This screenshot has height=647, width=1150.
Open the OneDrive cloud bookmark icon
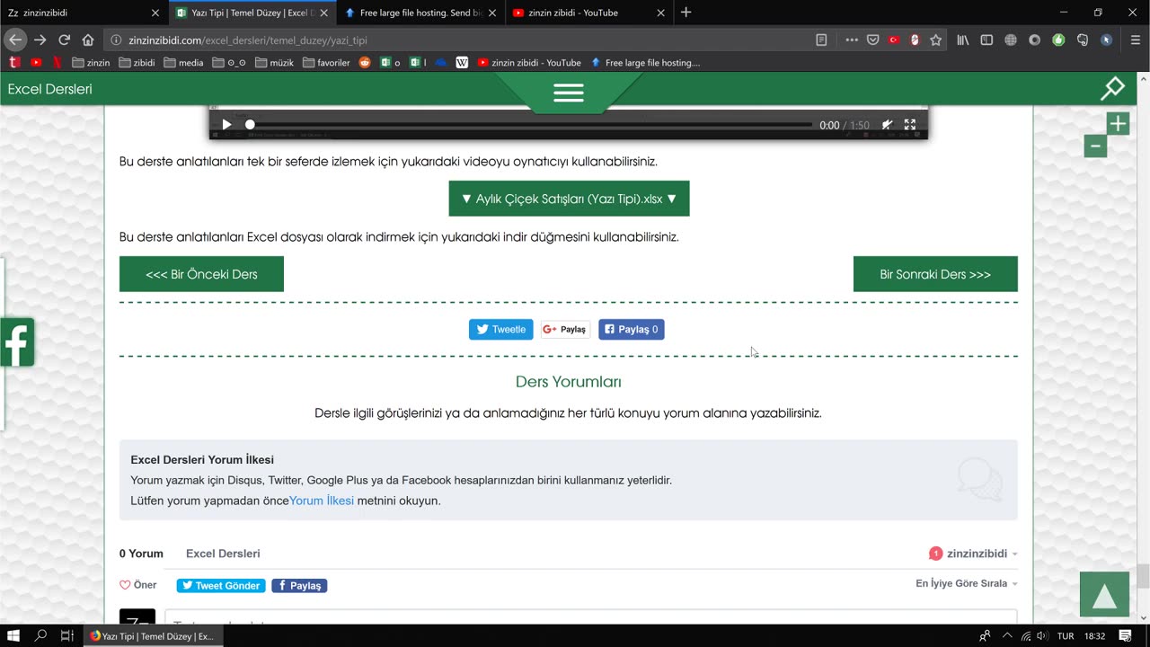[x=440, y=62]
